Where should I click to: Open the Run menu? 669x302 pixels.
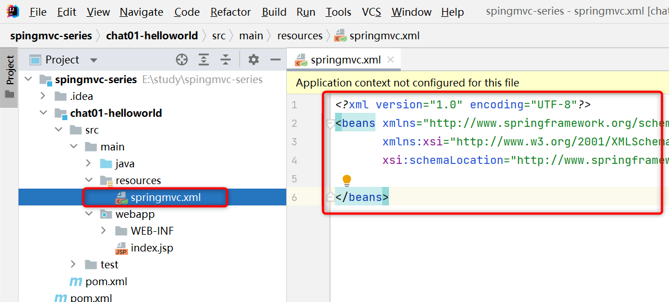coord(306,12)
